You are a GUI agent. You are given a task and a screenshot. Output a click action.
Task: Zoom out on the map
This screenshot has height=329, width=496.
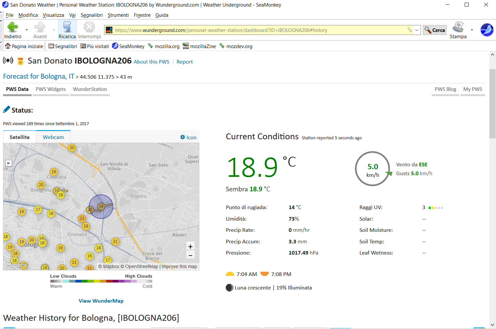[190, 255]
